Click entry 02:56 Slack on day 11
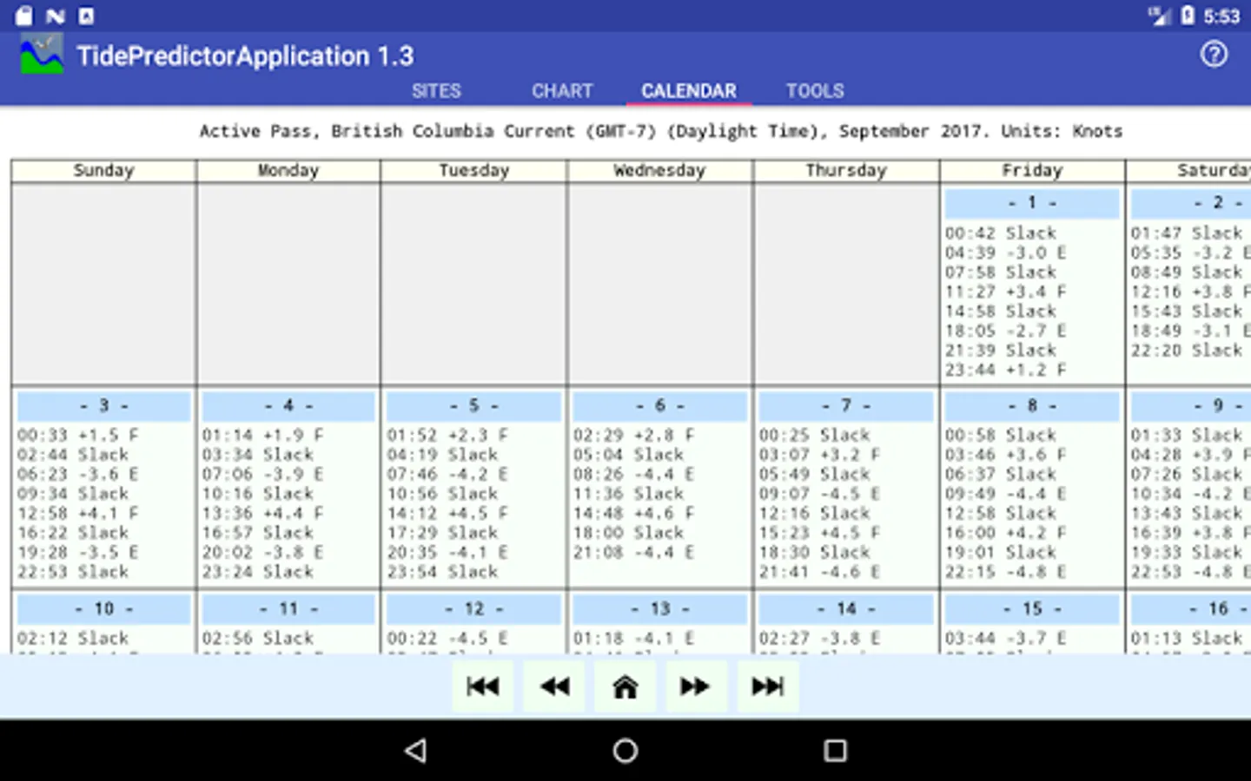This screenshot has height=781, width=1251. 258,638
